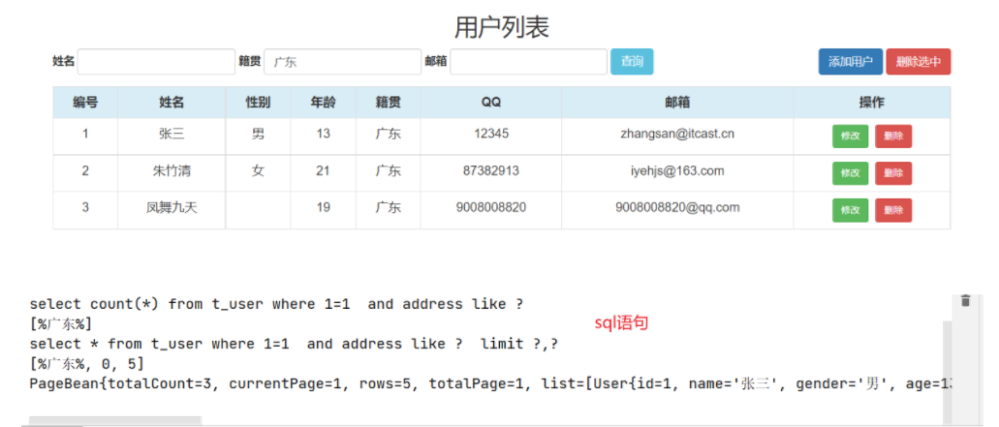The width and height of the screenshot is (999, 427).
Task: Click the 用户列表 page title
Action: pos(501,27)
